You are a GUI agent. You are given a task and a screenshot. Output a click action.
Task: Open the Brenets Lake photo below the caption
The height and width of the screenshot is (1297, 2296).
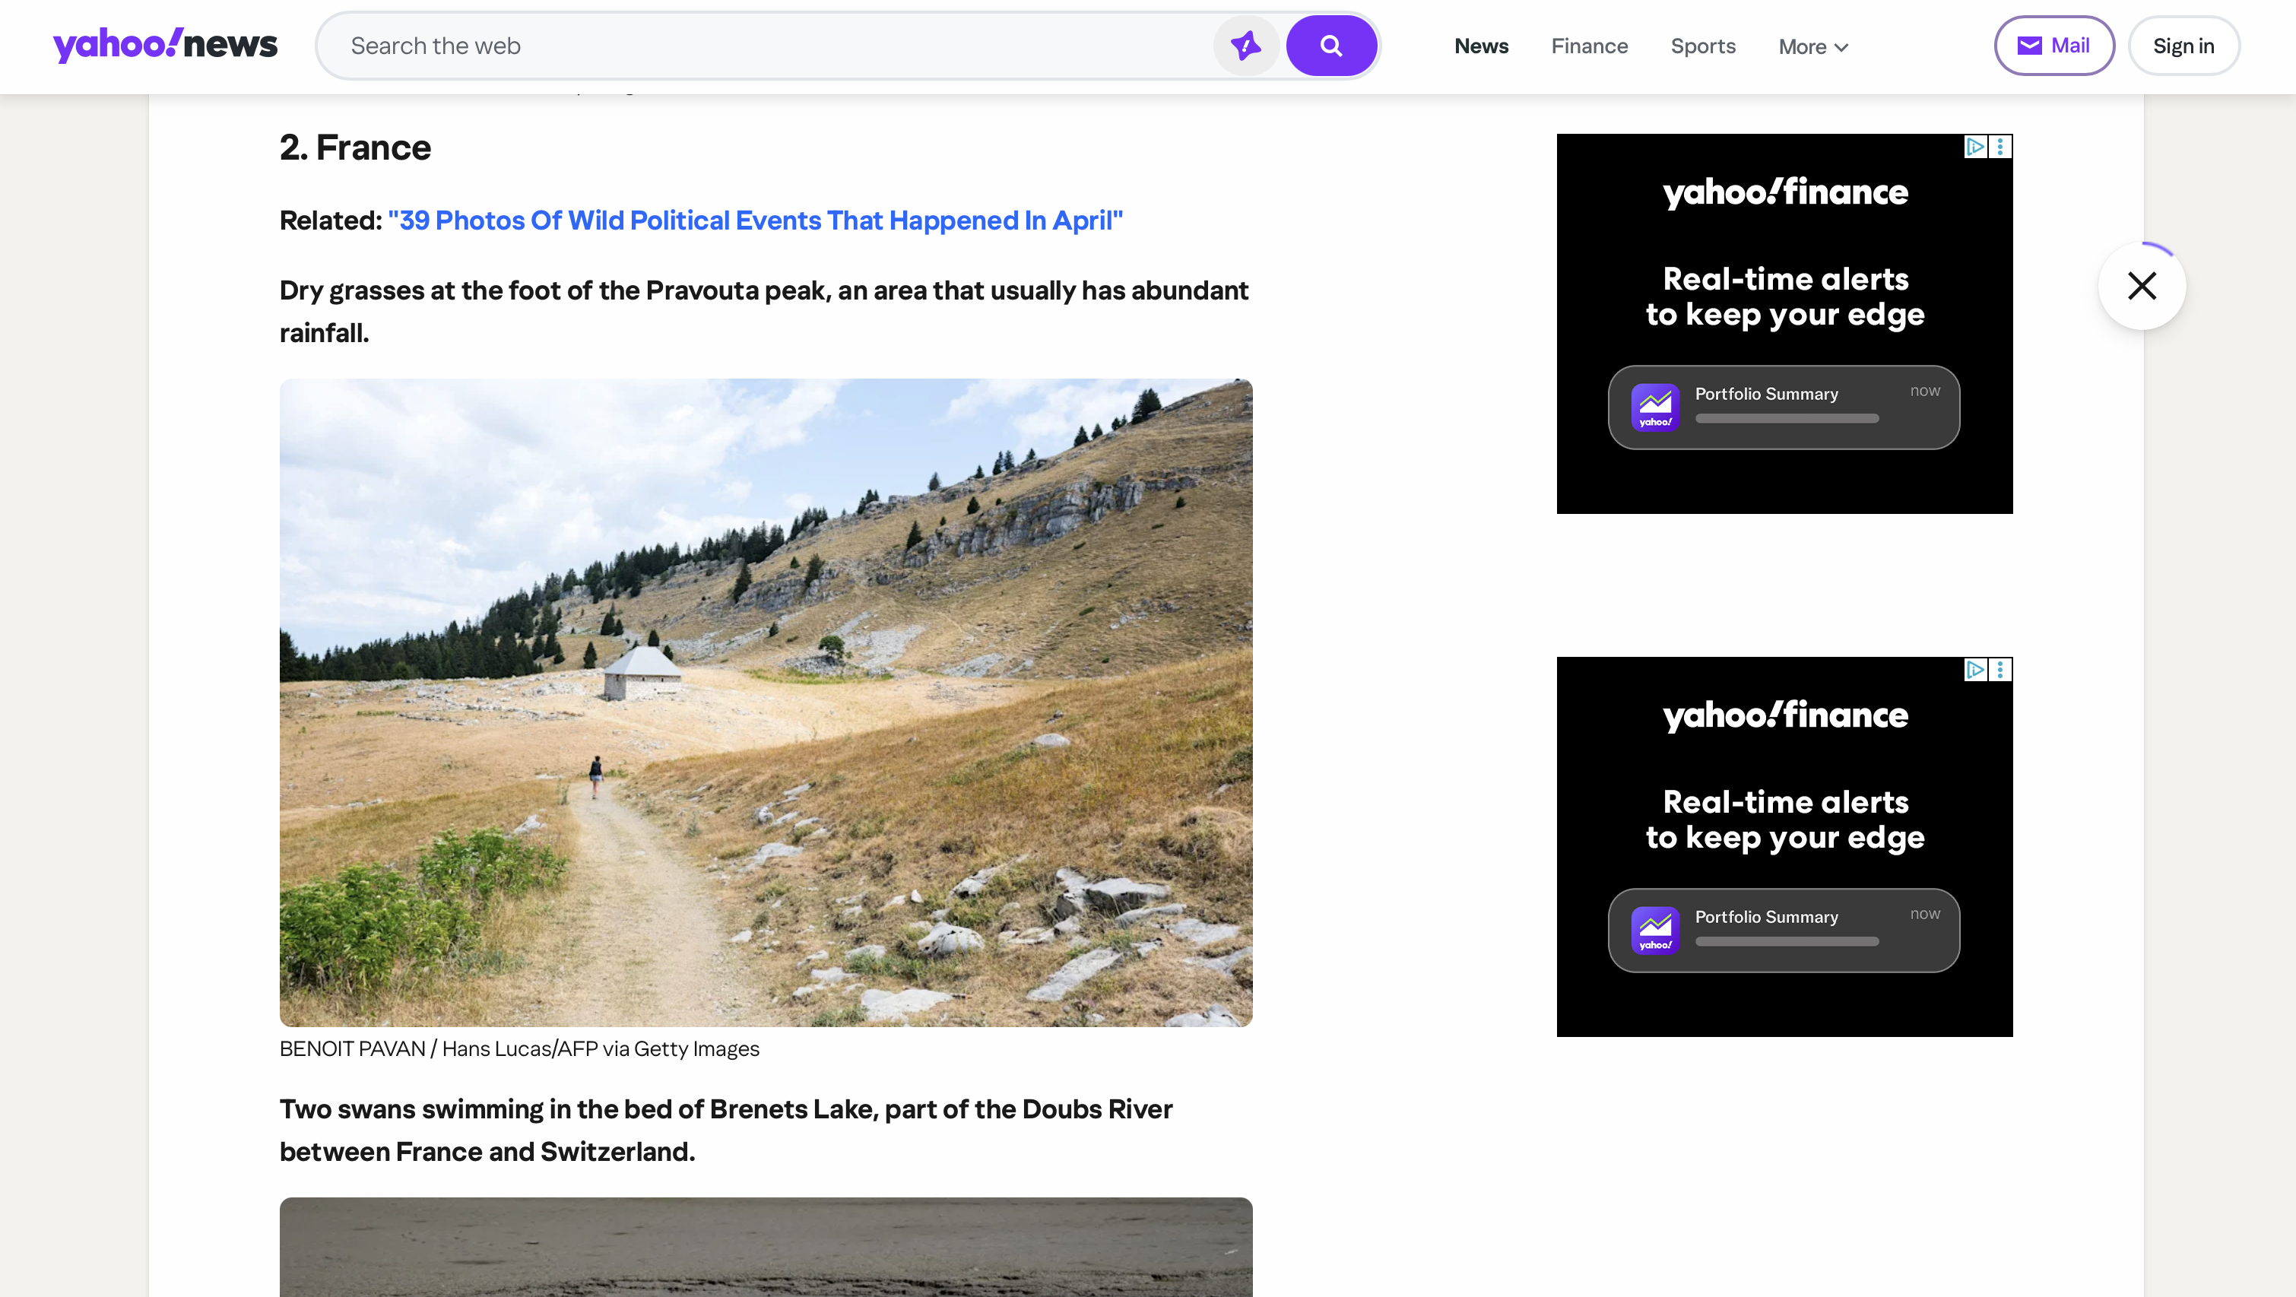point(766,1247)
